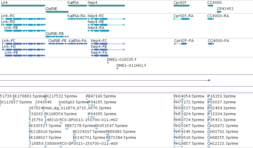
Task: Click the purple arrowhead on long feature
Action: [209, 80]
